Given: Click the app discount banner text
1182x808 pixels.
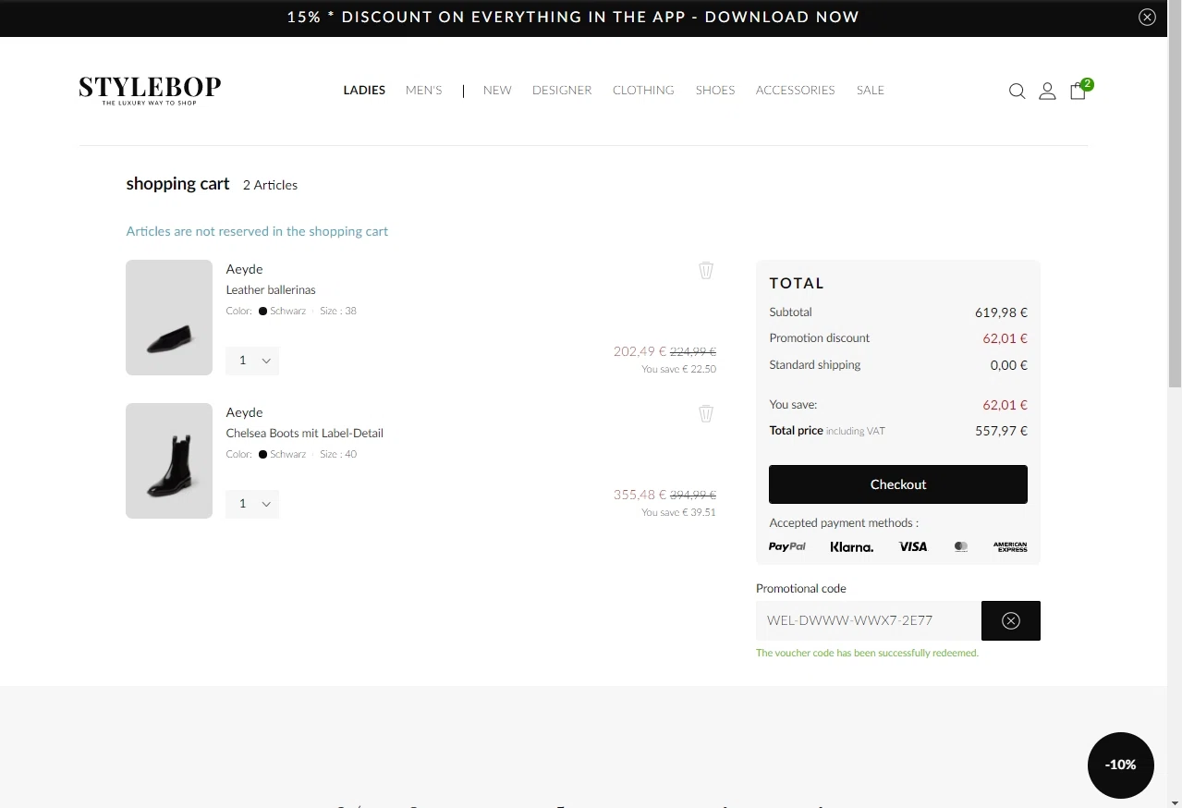Looking at the screenshot, I should pyautogui.click(x=573, y=17).
